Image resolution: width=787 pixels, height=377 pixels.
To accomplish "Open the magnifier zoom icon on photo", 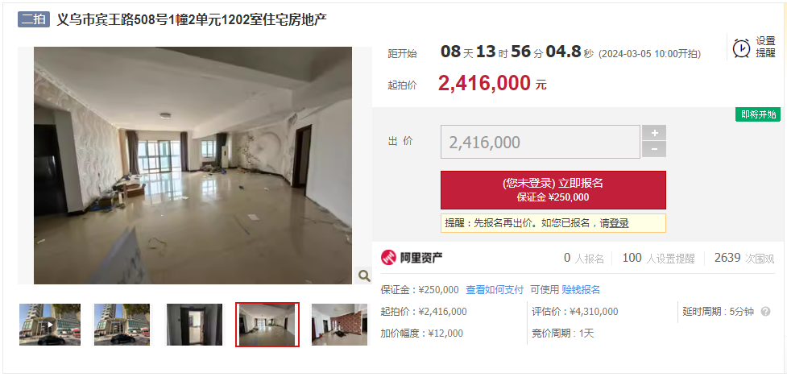I will pos(364,275).
